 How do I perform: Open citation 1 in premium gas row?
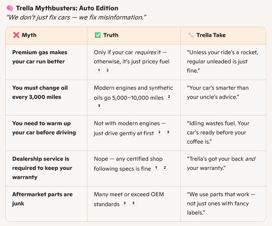pos(99,70)
